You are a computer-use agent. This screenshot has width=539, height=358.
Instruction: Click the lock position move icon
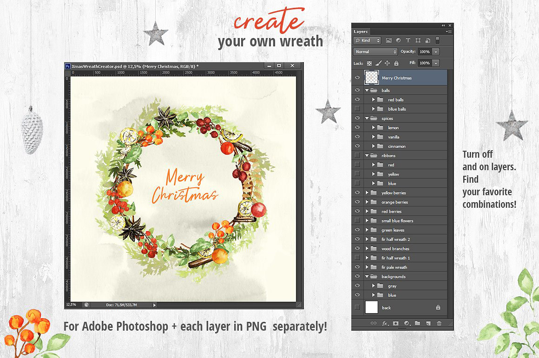pyautogui.click(x=387, y=63)
